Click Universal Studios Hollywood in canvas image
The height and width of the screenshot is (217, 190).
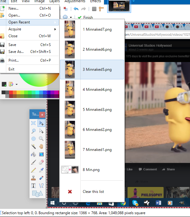(150, 45)
